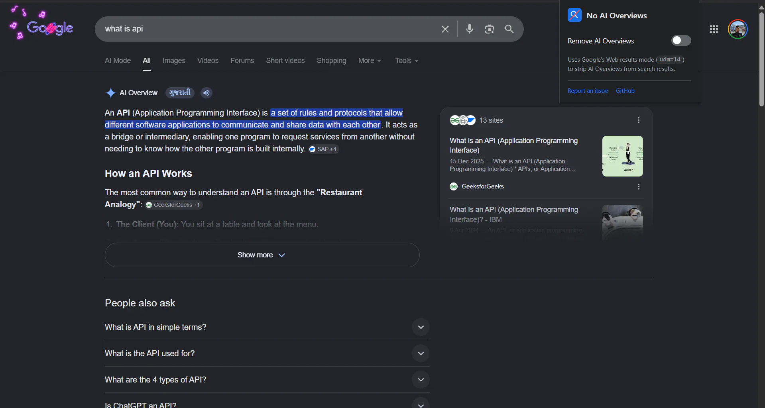Open the GitHub link

tap(625, 91)
